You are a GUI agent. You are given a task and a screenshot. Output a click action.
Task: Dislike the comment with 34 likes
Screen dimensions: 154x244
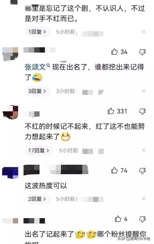pos(142,52)
